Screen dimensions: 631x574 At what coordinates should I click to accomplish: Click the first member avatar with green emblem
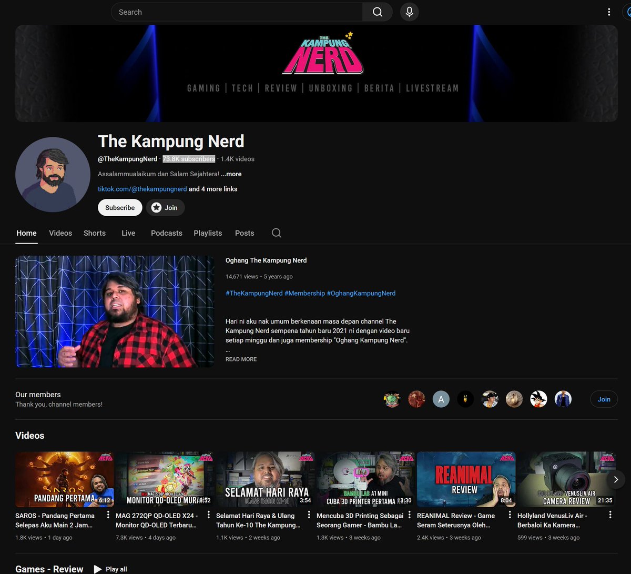coord(392,399)
